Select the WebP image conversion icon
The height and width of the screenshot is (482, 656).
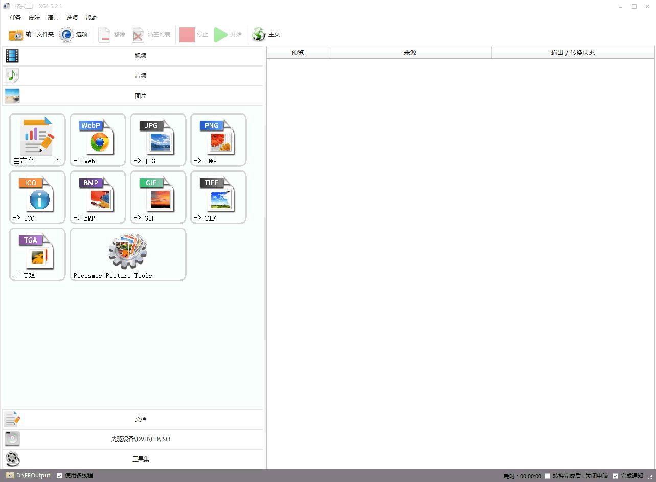(x=97, y=139)
